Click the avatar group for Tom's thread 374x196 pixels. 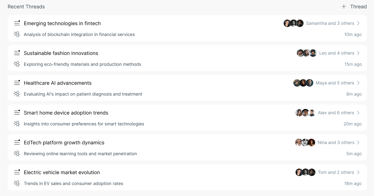[x=306, y=172]
